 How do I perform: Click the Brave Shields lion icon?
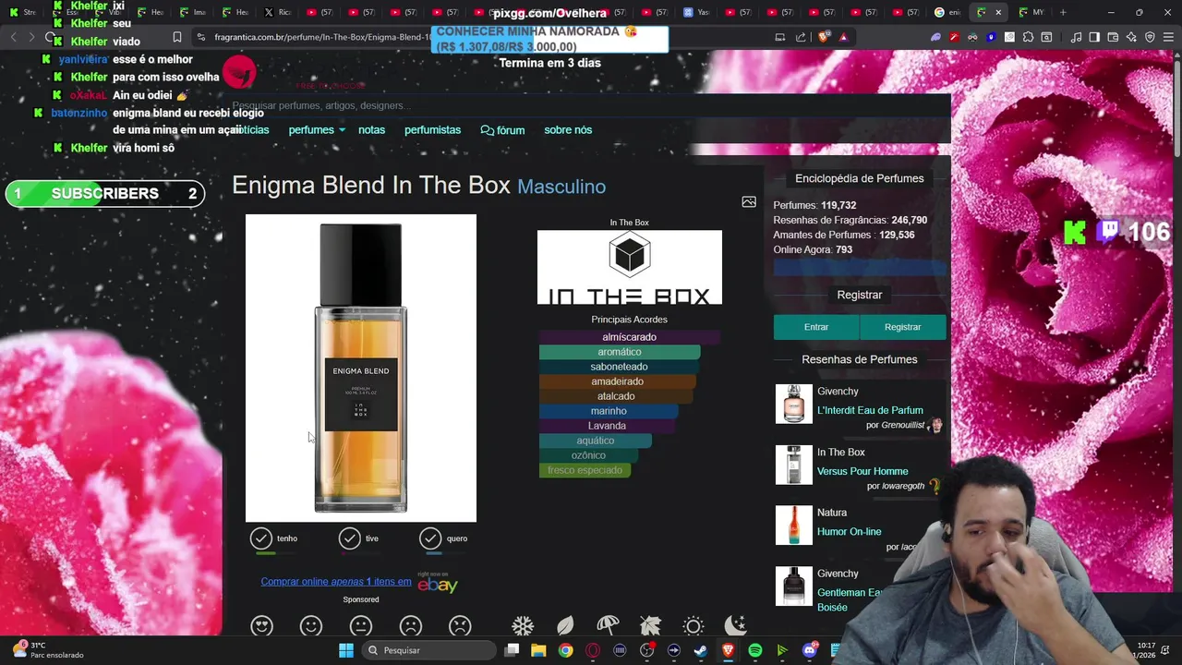(x=825, y=37)
